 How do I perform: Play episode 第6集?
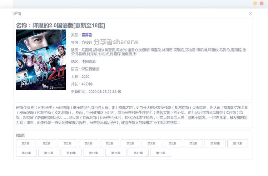point(130,143)
